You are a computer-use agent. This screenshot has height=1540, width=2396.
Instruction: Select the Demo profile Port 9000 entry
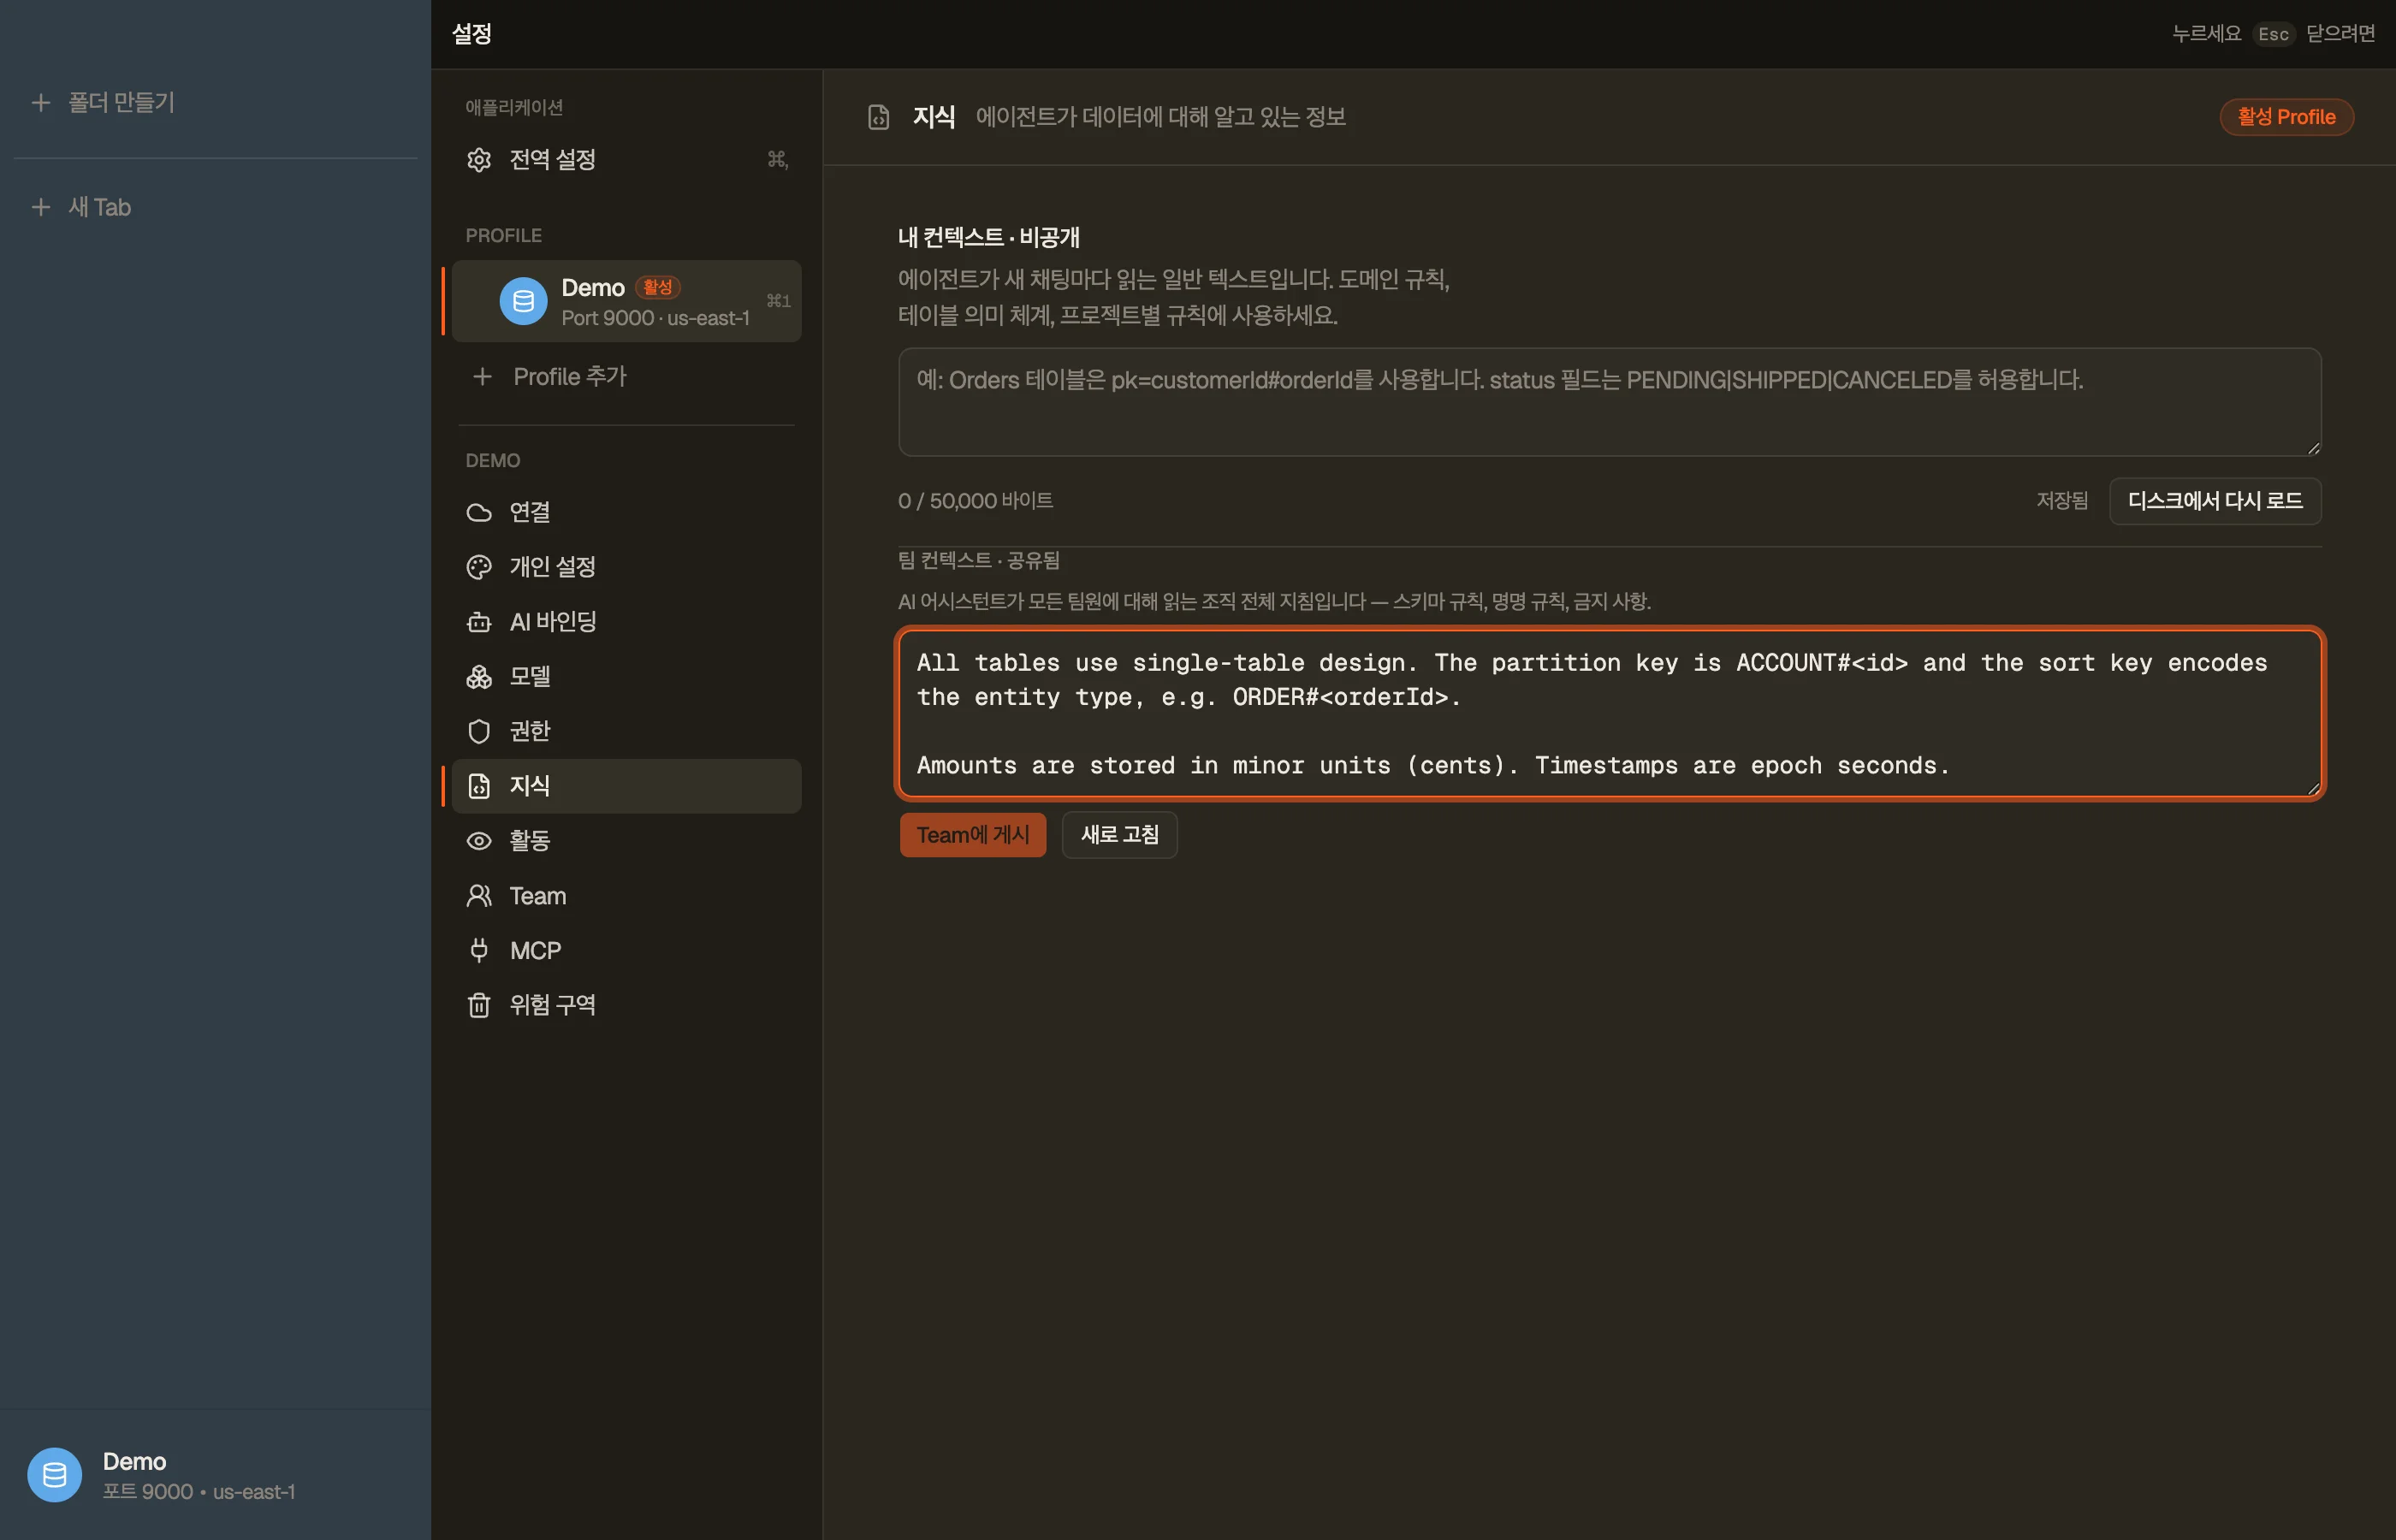(x=627, y=301)
